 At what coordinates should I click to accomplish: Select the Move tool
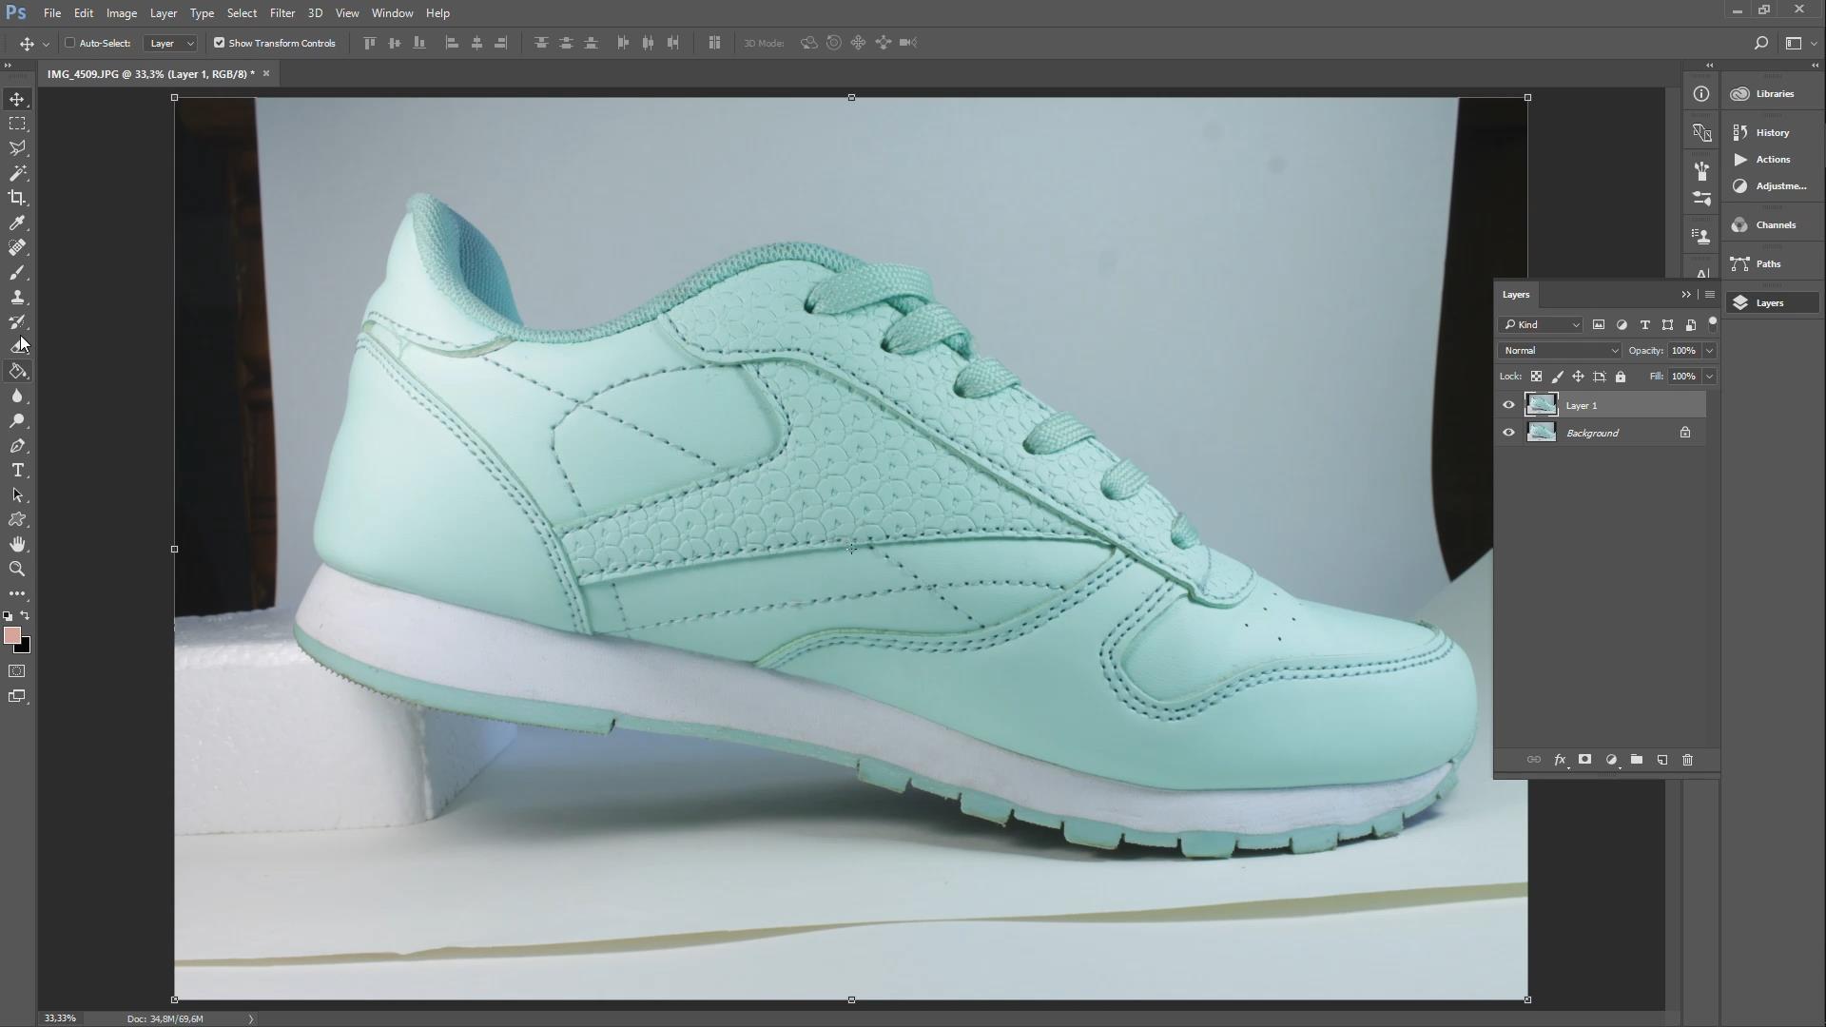[17, 98]
